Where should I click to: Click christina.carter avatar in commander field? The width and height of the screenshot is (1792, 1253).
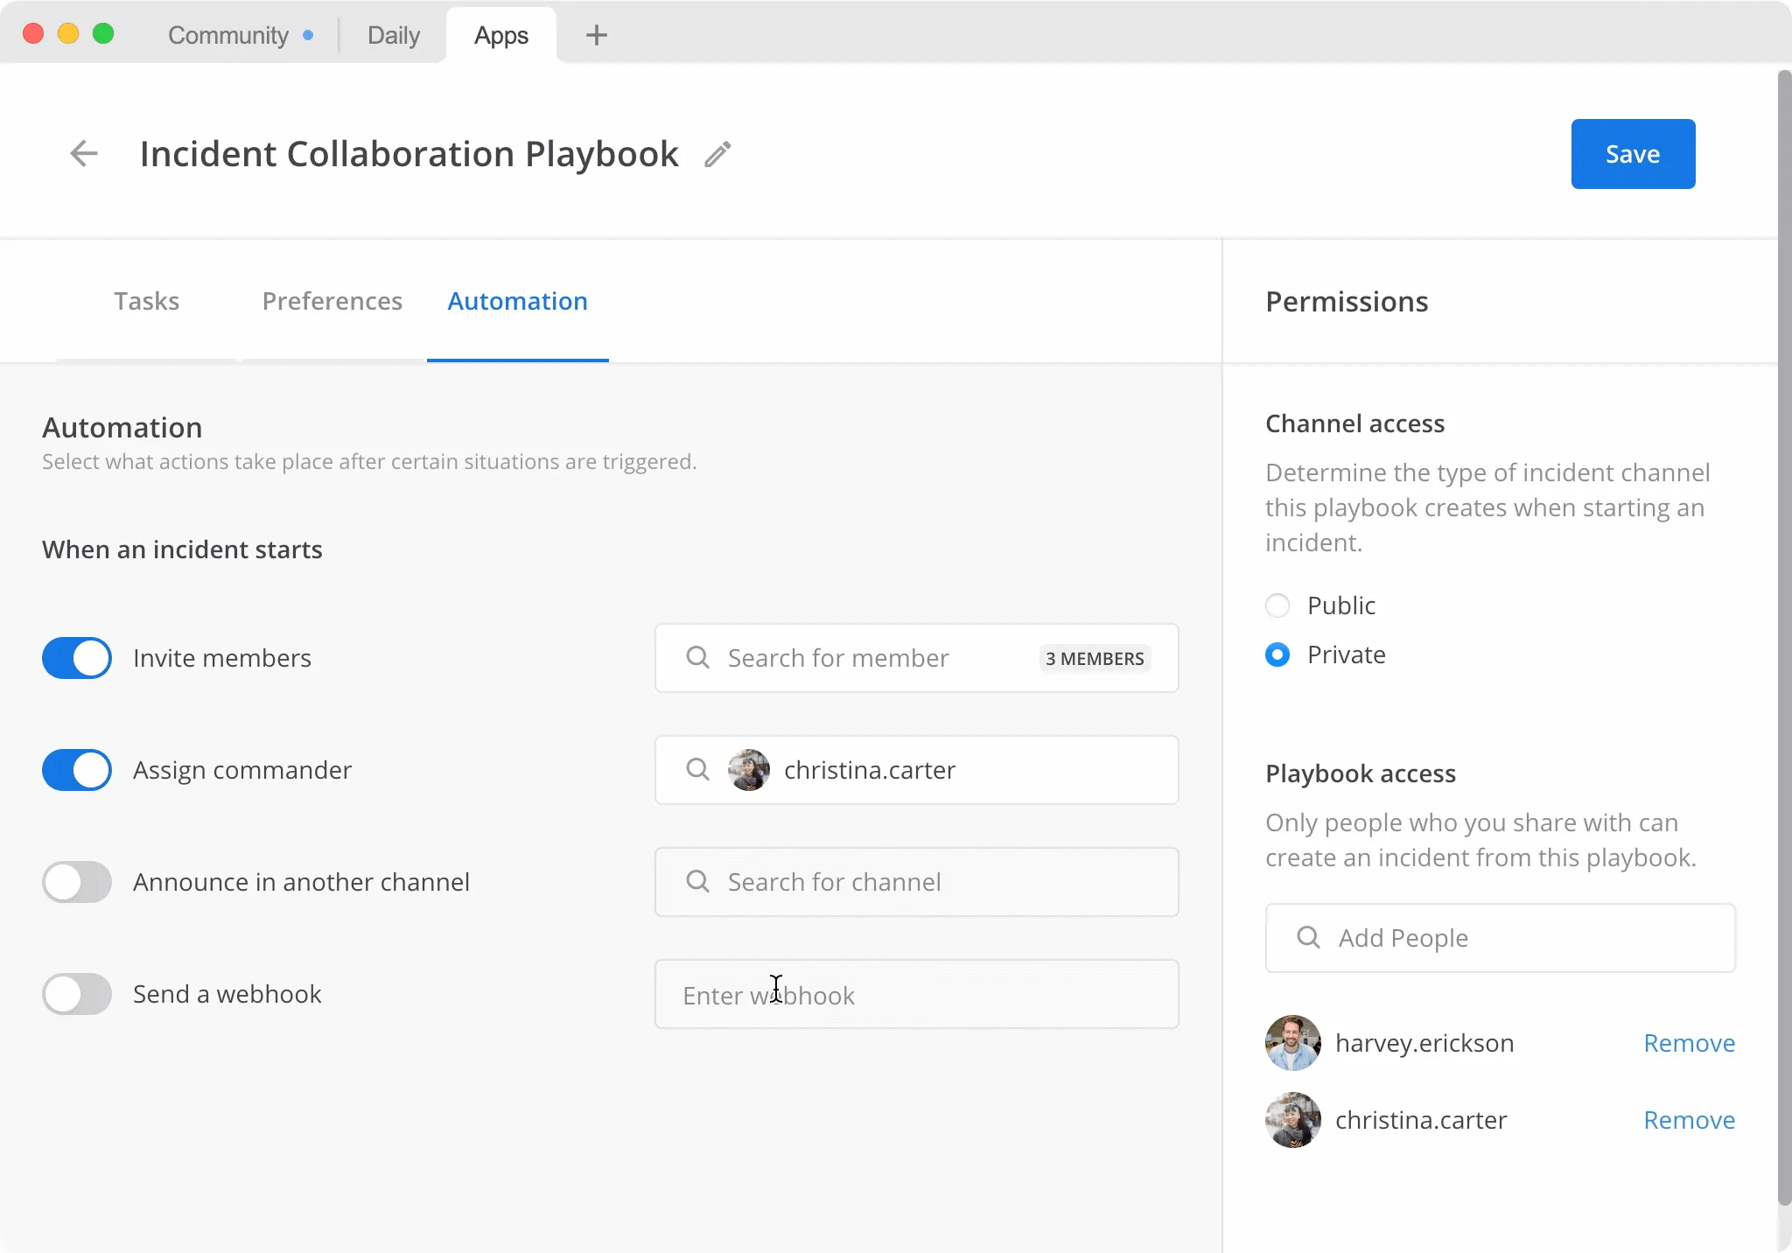(x=749, y=770)
